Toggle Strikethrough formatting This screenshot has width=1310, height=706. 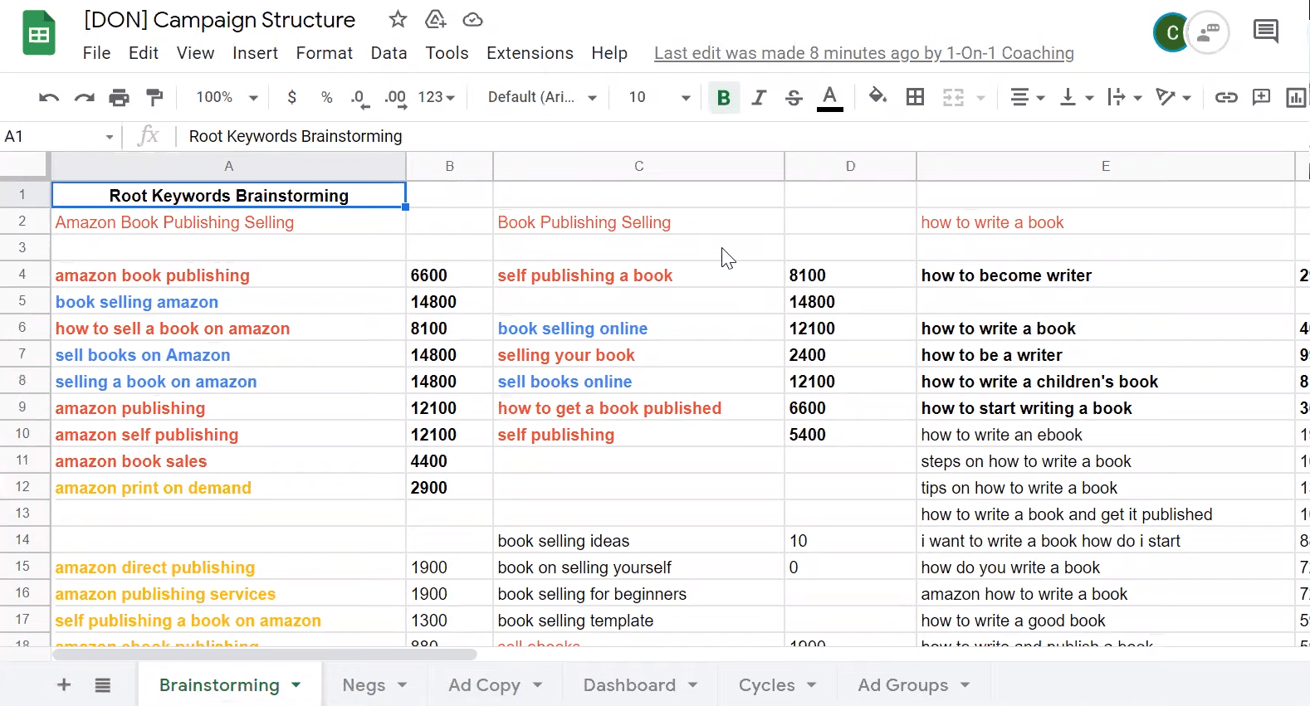794,98
